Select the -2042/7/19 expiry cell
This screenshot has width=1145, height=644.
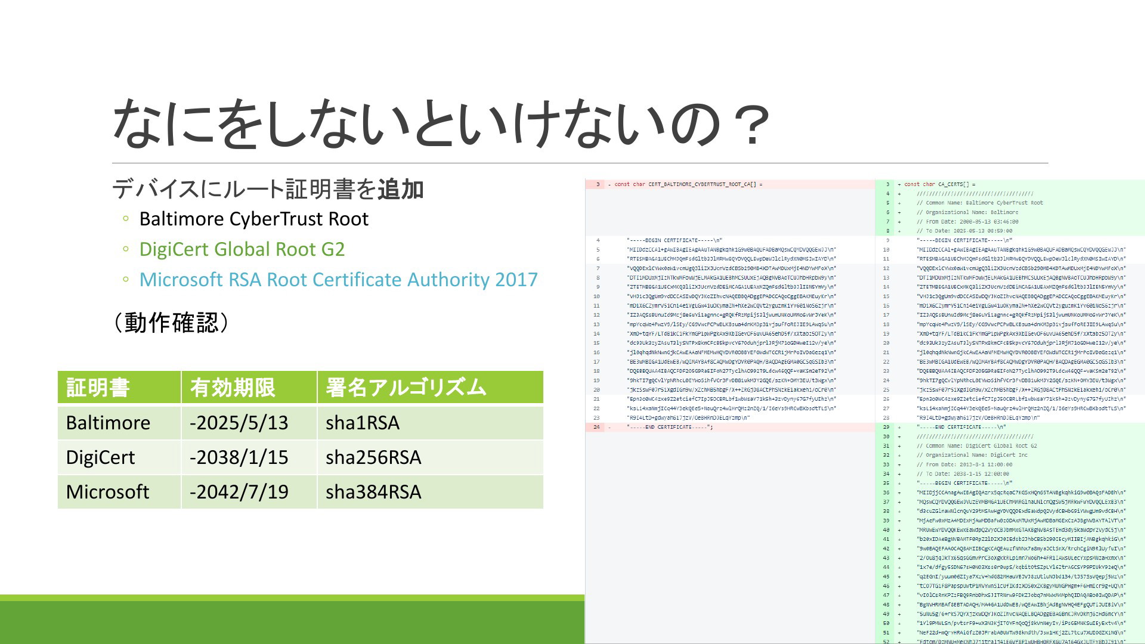(249, 491)
